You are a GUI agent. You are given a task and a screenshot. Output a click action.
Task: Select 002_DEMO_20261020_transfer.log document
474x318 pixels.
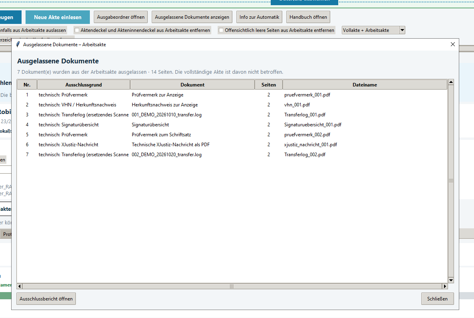click(x=167, y=155)
